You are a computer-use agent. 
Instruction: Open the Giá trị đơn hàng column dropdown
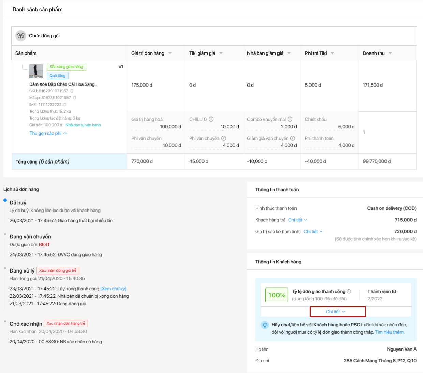pos(170,53)
